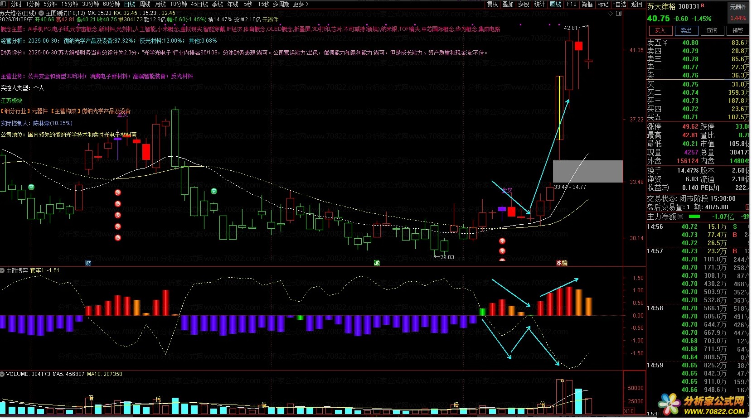Add stock via +自选 button
Screen dimensions: 752x419
(620, 4)
